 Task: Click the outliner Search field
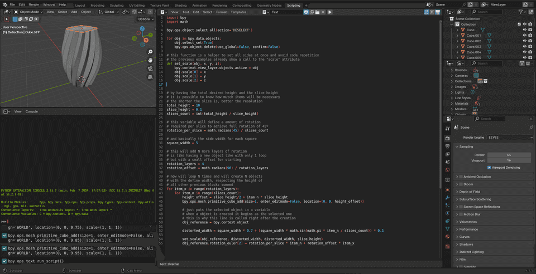tap(488, 12)
